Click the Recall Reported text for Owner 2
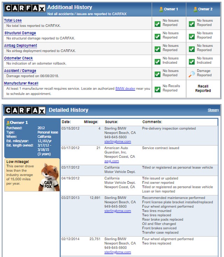This screenshot has height=257, width=224. tap(203, 88)
